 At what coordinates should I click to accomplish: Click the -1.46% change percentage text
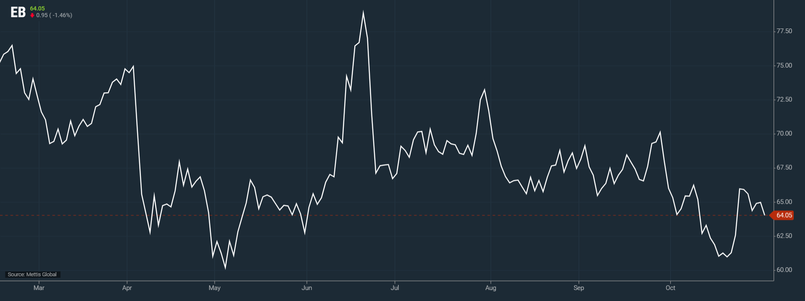(x=61, y=16)
